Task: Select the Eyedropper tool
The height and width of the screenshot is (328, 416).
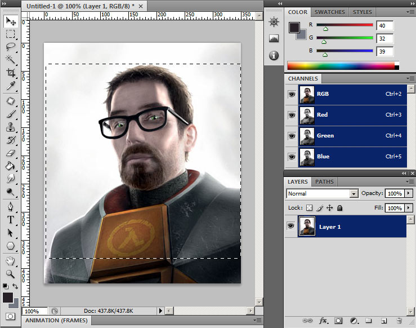Action: 11,86
